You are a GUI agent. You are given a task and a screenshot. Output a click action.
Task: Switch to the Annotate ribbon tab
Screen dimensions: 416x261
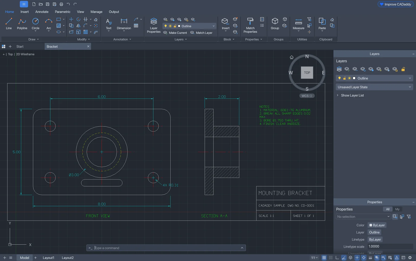click(42, 12)
